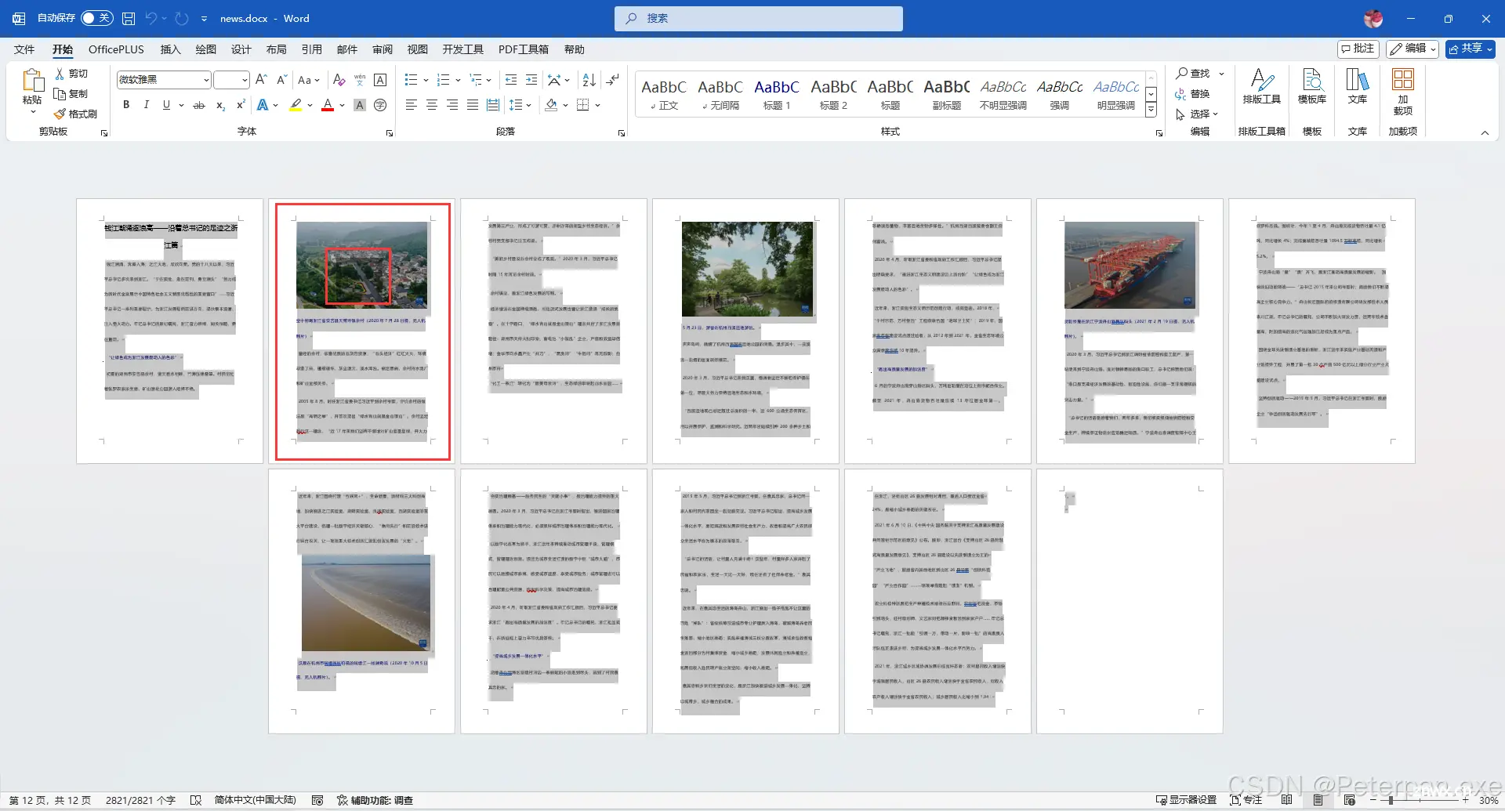Switch to the PDF工具箱 tab
Viewport: 1505px width, 811px height.
[x=524, y=49]
